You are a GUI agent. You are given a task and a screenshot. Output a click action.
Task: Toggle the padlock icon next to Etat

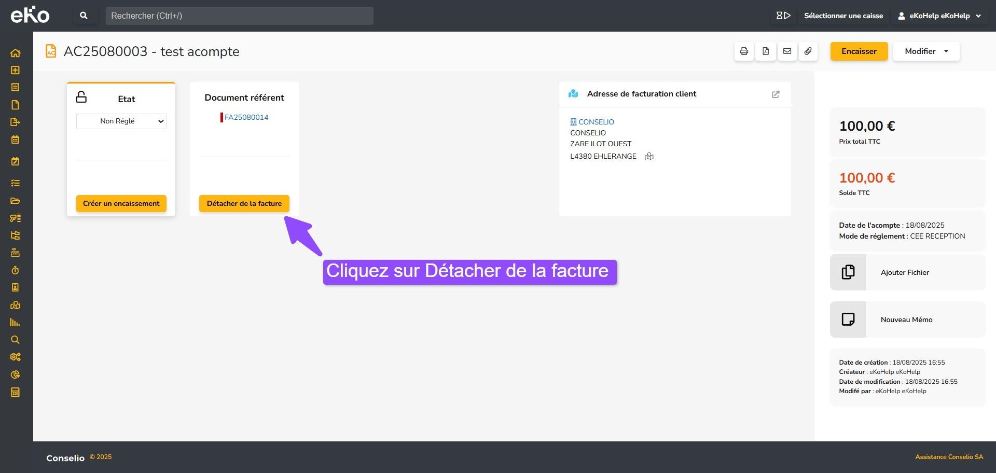[x=81, y=97]
